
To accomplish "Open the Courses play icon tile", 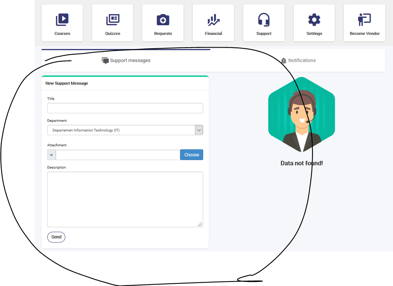I will pyautogui.click(x=62, y=20).
